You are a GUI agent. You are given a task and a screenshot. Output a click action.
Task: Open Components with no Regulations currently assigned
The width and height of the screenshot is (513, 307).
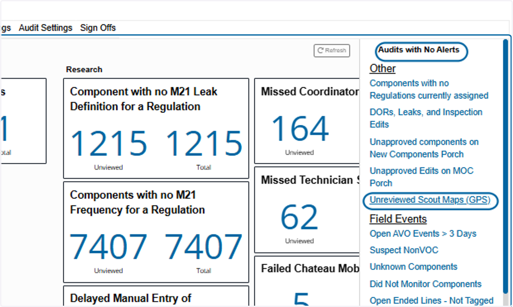tap(429, 89)
